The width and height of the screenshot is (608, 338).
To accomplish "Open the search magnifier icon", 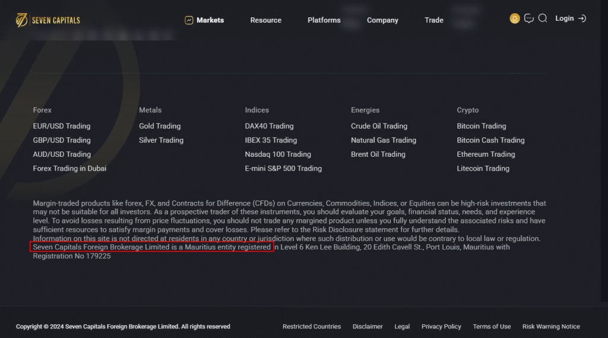I will click(x=543, y=18).
